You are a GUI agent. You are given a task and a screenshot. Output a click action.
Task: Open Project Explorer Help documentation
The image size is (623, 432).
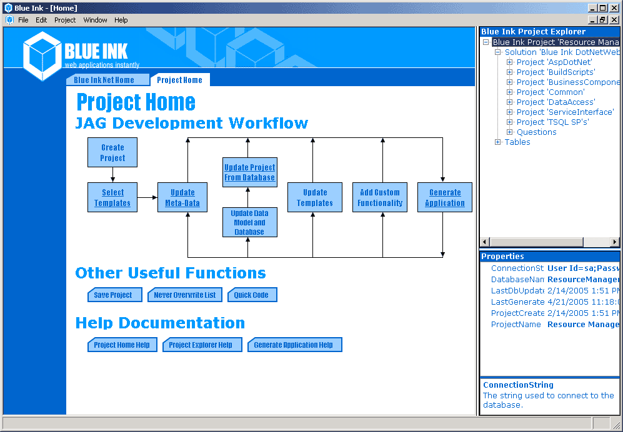[x=201, y=345]
